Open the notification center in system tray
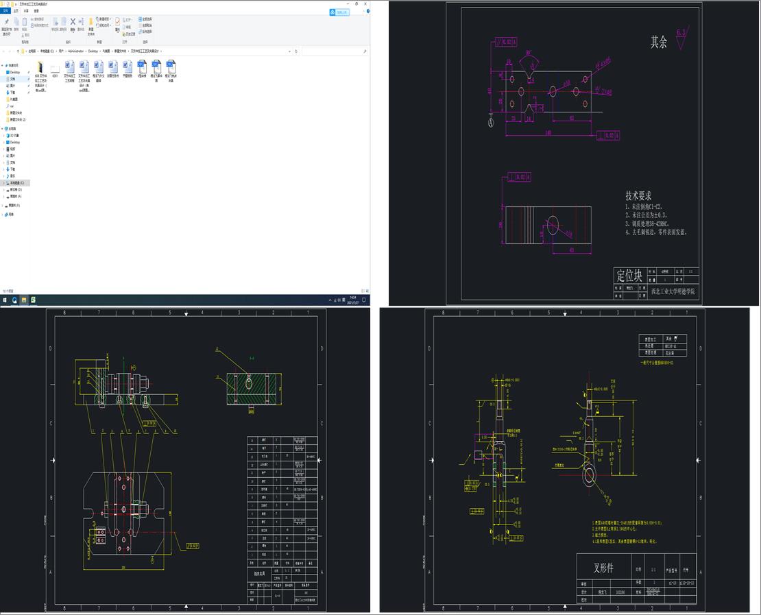This screenshot has width=761, height=615. [x=364, y=300]
